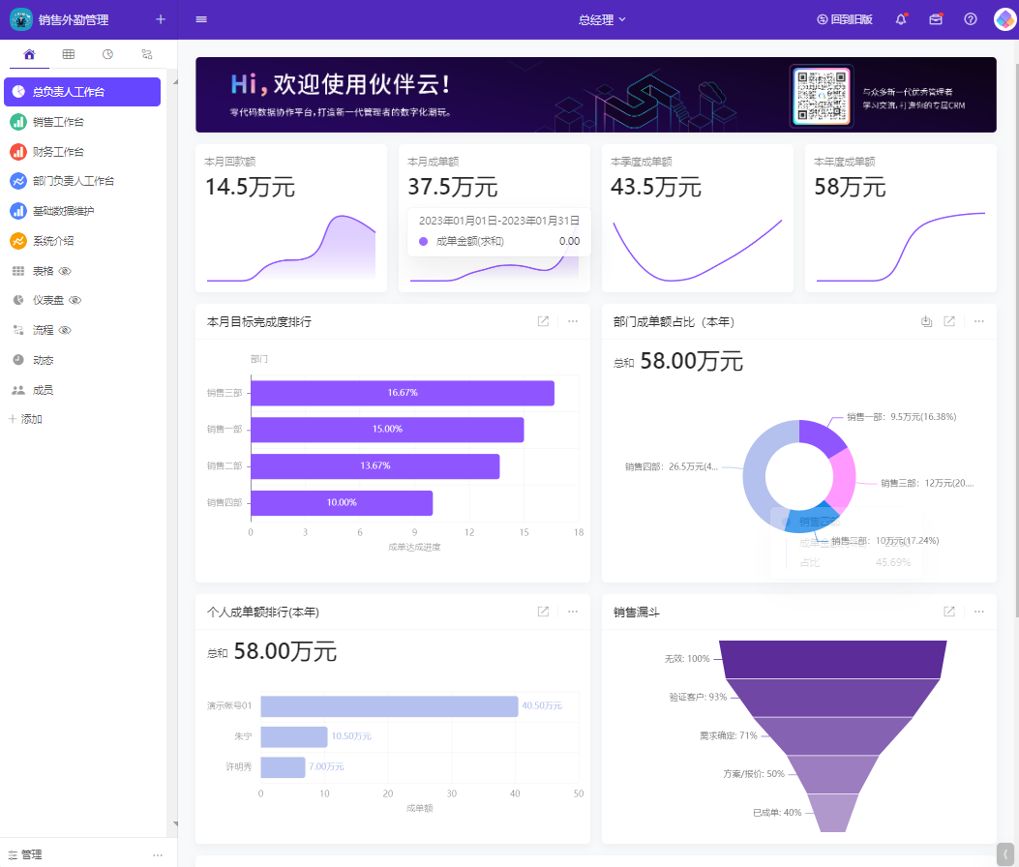Download the 部门成单额占比 chart
This screenshot has width=1019, height=867.
pos(926,320)
